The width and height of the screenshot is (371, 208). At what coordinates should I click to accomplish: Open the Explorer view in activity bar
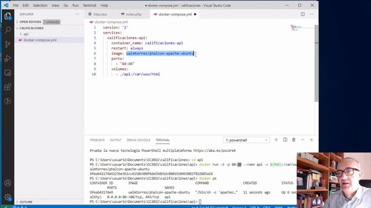point(8,16)
